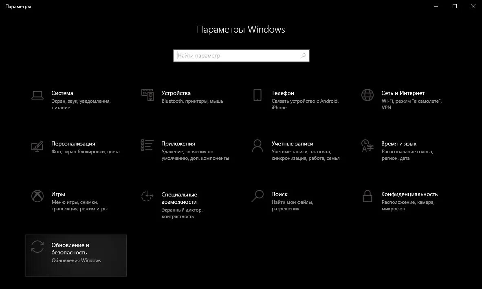This screenshot has width=482, height=289.
Task: Open the "Приложения" settings title
Action: [178, 143]
